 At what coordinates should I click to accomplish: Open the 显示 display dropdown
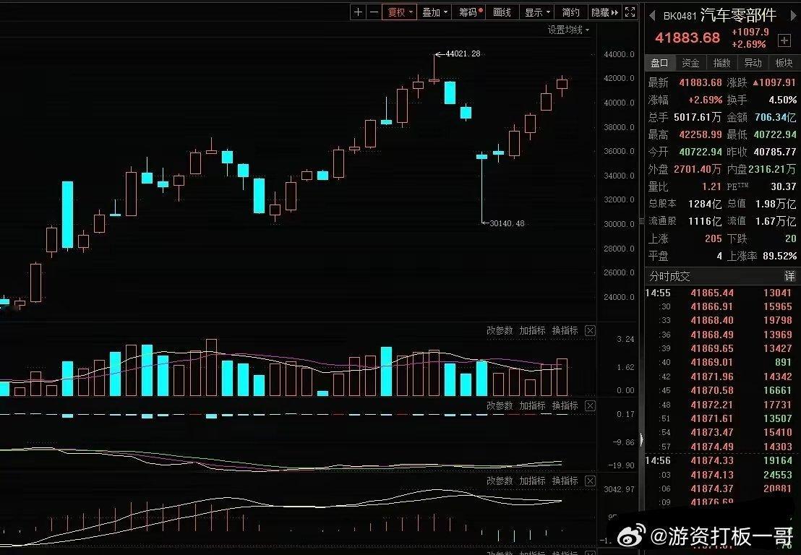point(537,12)
